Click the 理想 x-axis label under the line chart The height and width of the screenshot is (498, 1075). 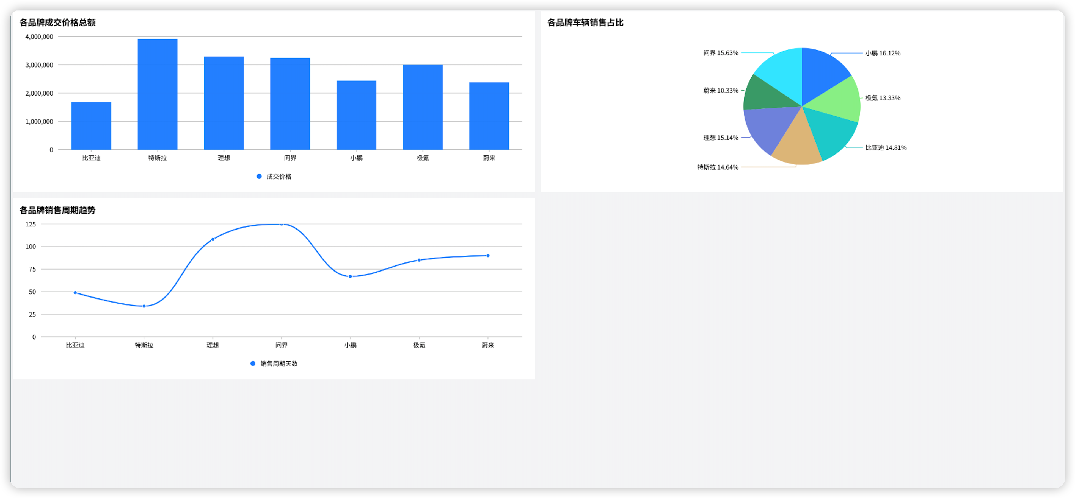click(x=213, y=345)
